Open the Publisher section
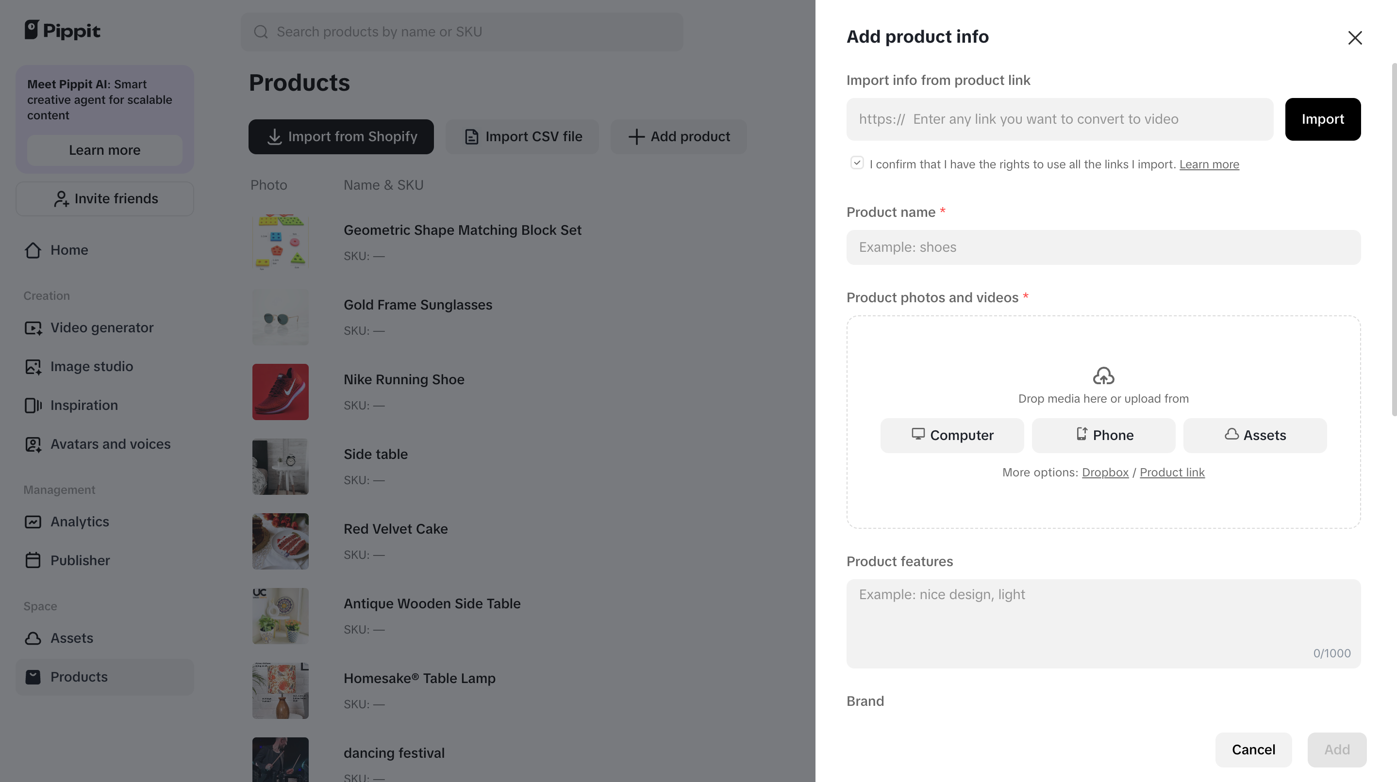The height and width of the screenshot is (782, 1397). click(x=80, y=560)
